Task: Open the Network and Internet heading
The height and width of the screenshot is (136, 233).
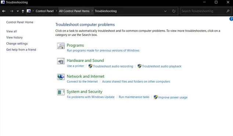Action: (85, 76)
